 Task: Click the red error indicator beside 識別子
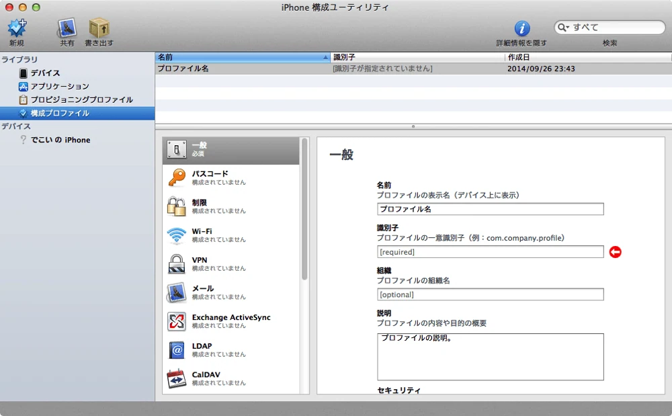point(616,252)
